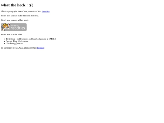The width and height of the screenshot is (164, 123).
Task: Click the bullet before 'First thing'
Action: click(4, 39)
